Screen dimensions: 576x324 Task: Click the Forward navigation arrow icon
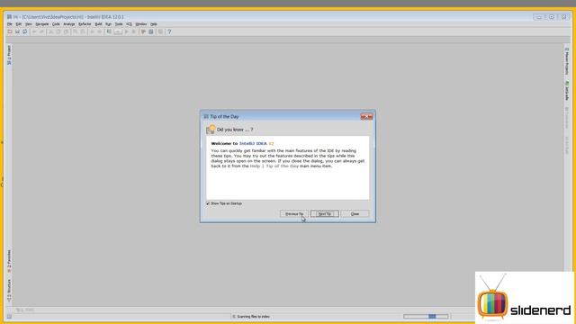[x=100, y=32]
